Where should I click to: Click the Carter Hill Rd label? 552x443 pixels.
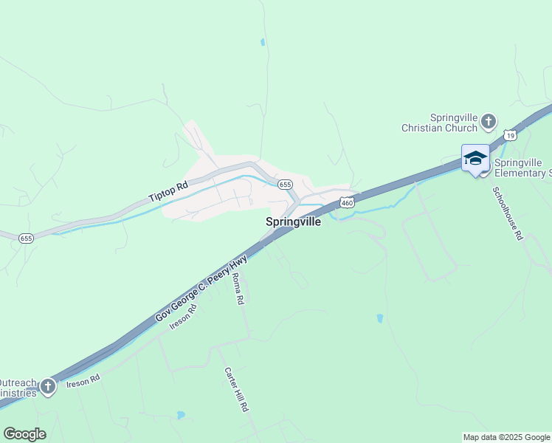237,390
